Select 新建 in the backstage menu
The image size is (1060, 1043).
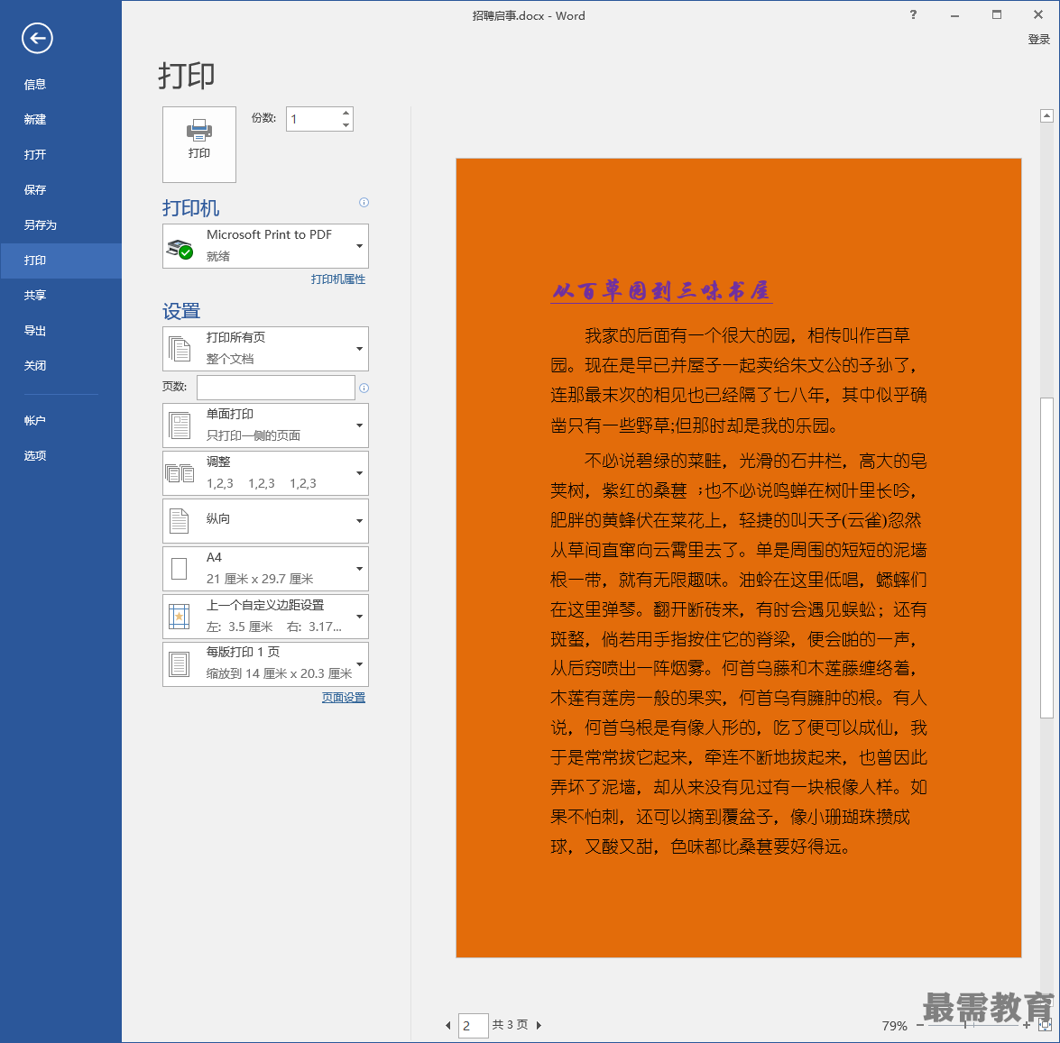pos(60,120)
